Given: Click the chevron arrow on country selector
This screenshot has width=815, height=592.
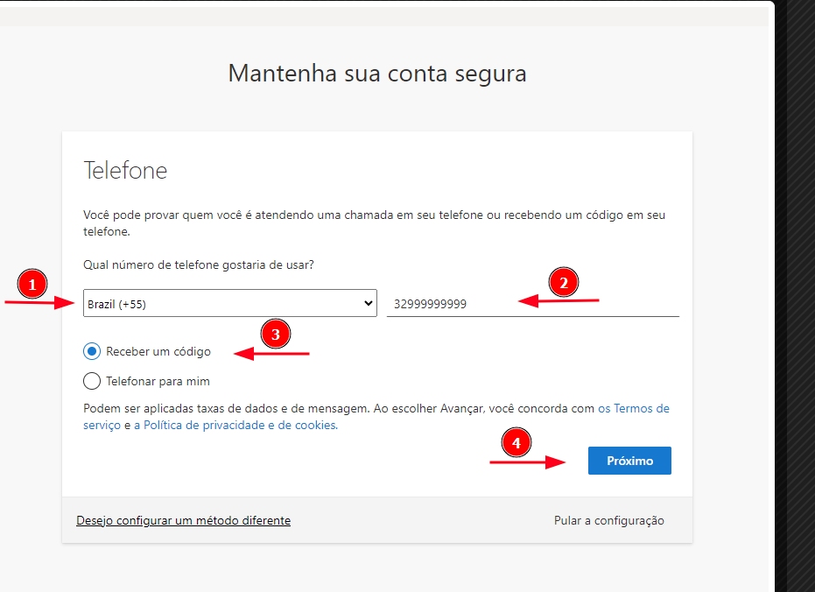Looking at the screenshot, I should click(367, 304).
